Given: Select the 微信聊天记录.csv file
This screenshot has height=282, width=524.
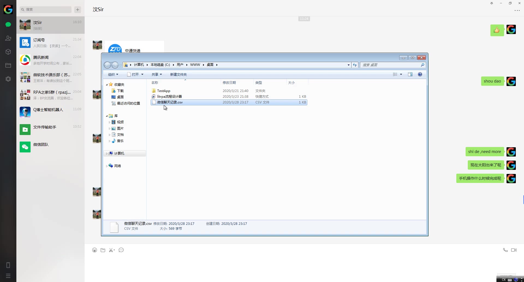Looking at the screenshot, I should point(229,102).
